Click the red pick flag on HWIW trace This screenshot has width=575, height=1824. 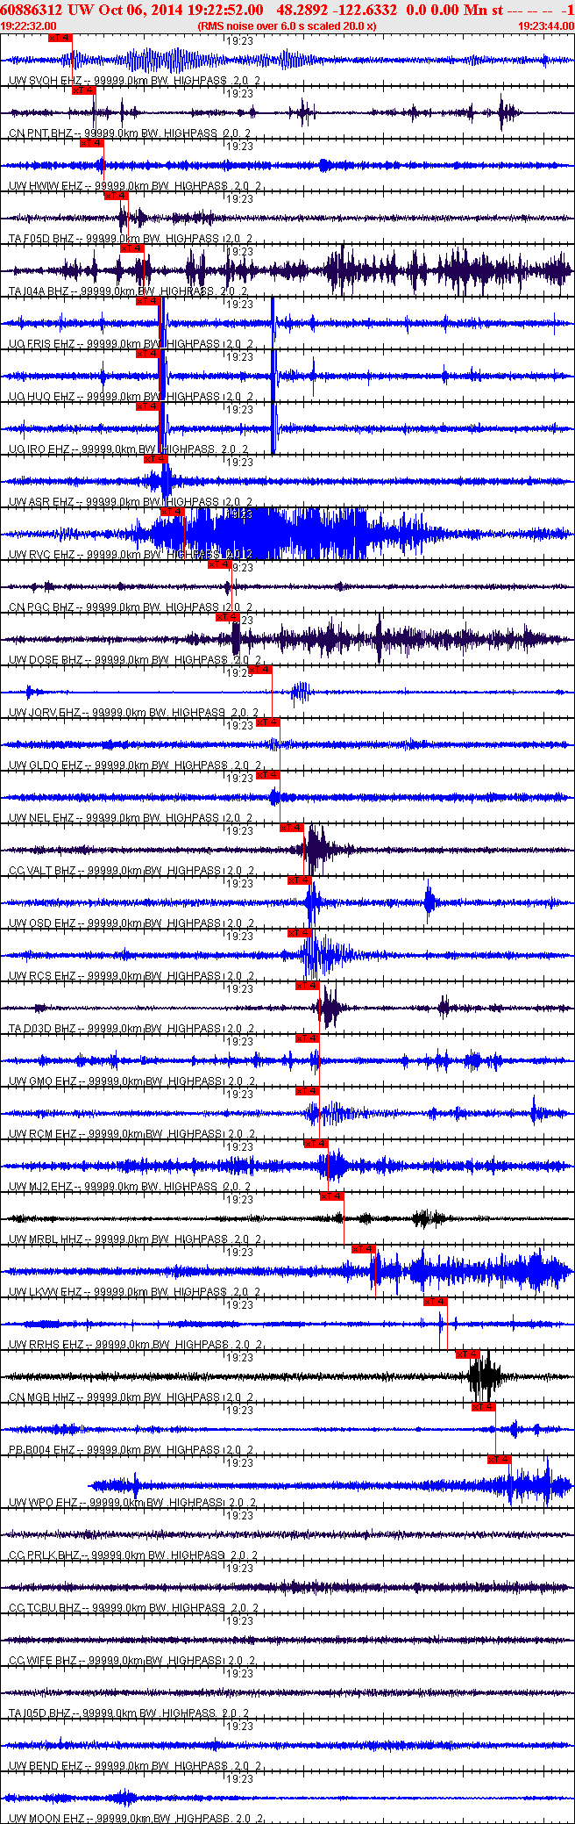pos(91,143)
